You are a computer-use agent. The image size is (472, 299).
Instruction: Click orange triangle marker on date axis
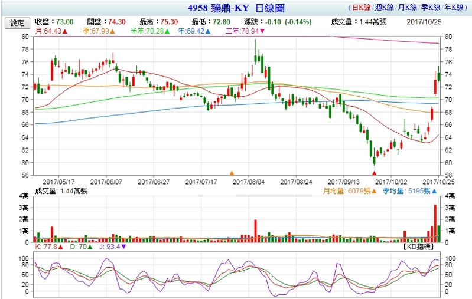(x=232, y=173)
